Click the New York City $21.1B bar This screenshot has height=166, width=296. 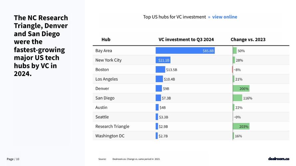(x=163, y=60)
